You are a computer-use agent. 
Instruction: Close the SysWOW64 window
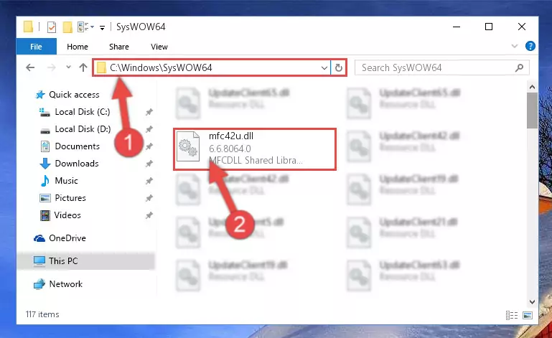pyautogui.click(x=522, y=27)
